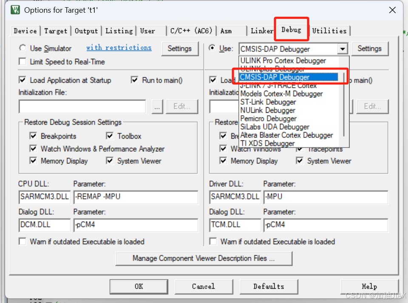This screenshot has width=408, height=303.
Task: Select the Use Simulator radio button
Action: (23, 48)
